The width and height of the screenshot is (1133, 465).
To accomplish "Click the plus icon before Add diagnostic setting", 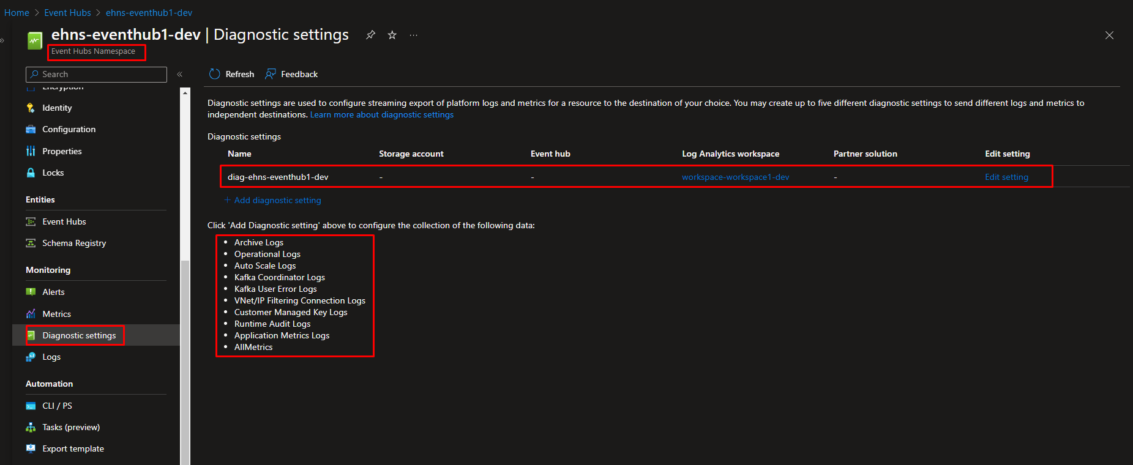I will [x=227, y=200].
